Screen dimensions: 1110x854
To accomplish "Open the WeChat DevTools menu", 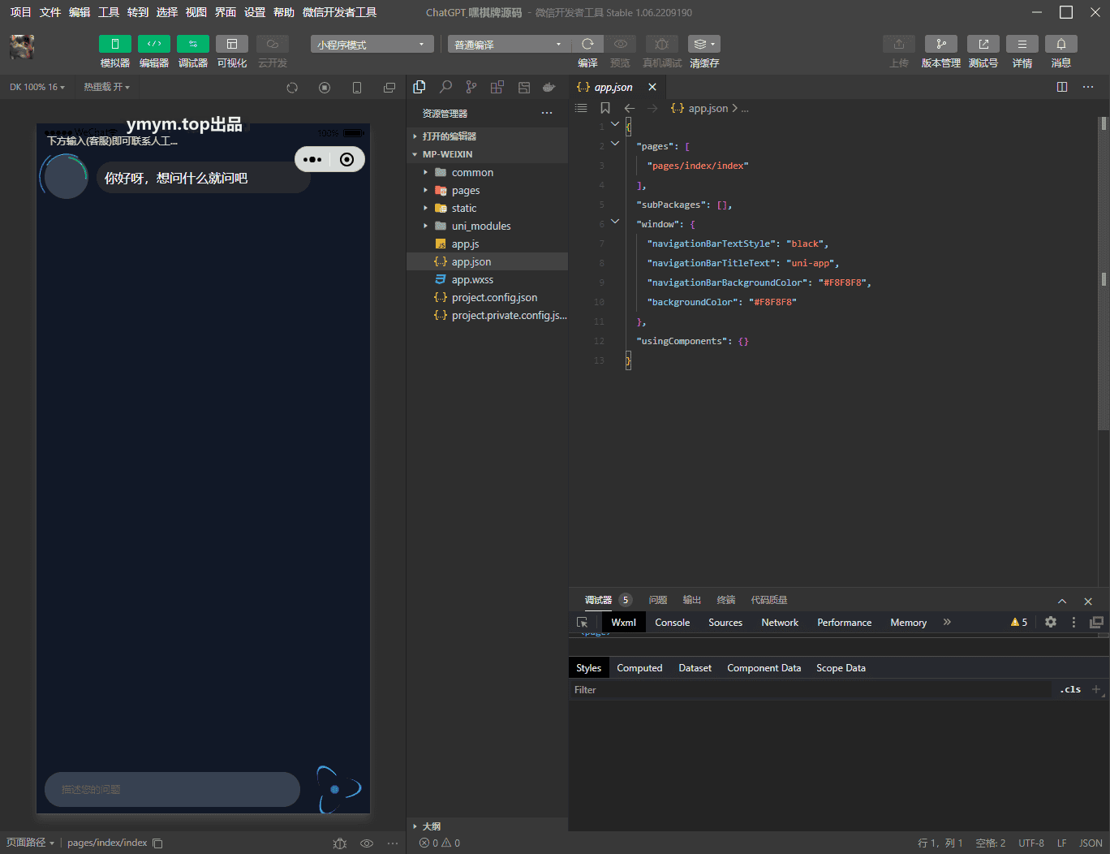I will tap(339, 12).
